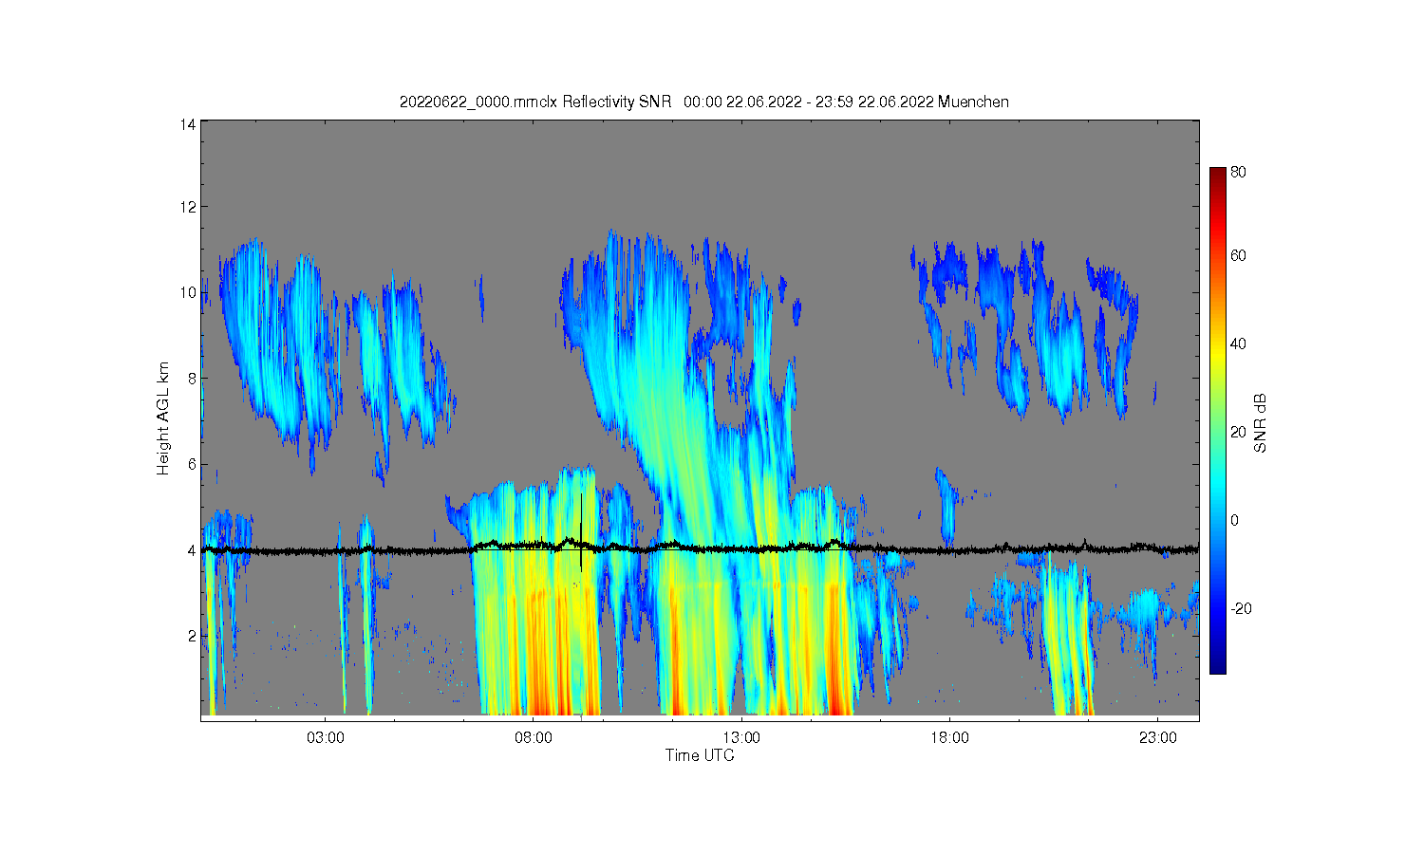Click the 'Time UTC' x-axis label
Screen dimensions: 1424x854
(x=700, y=755)
